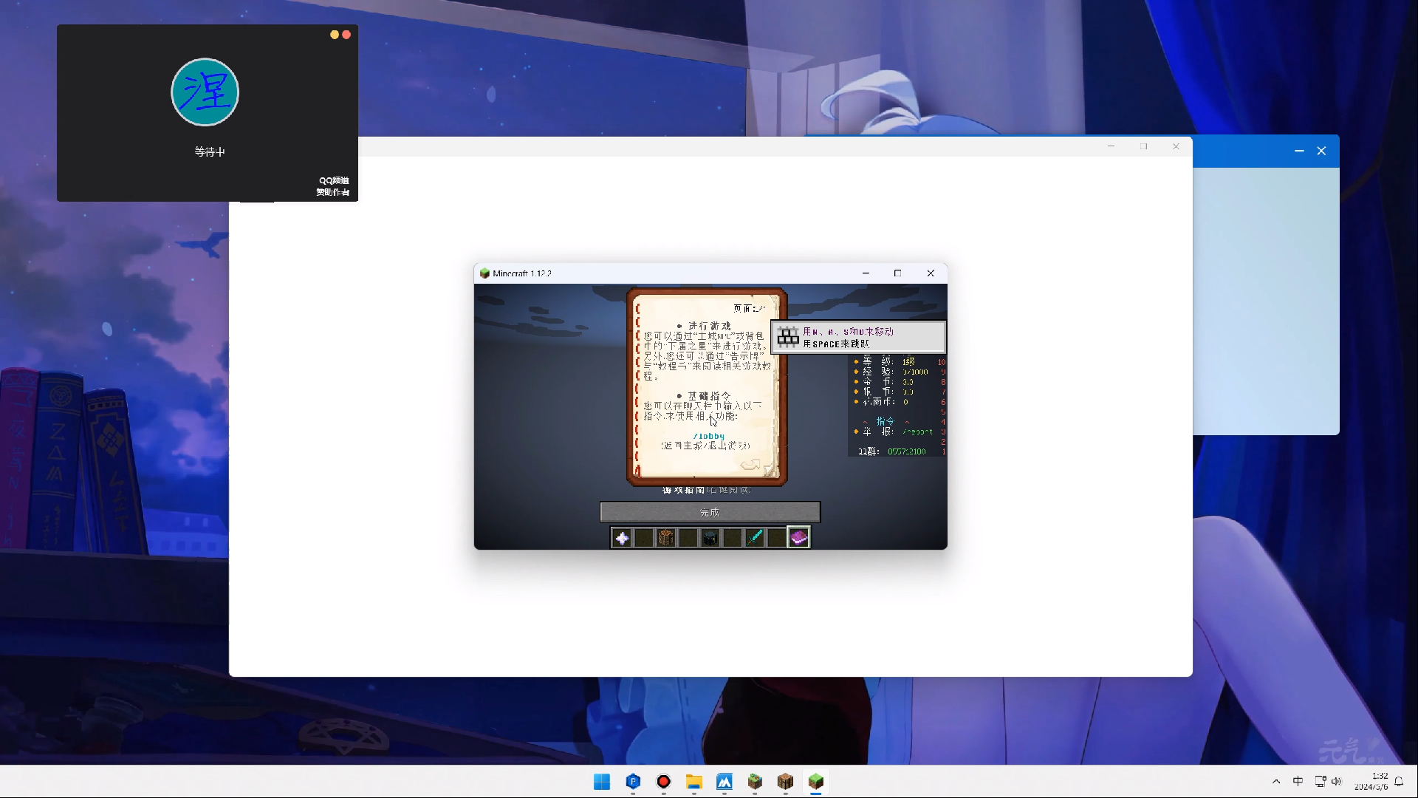The image size is (1418, 798).
Task: Open the clock showing 1:32
Action: tap(1371, 782)
